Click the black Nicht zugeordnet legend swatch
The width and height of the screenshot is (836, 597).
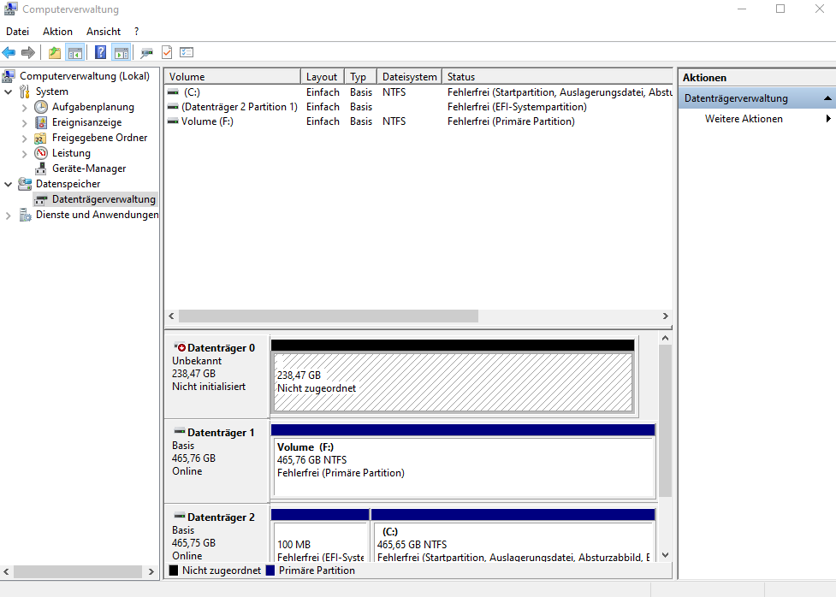click(174, 570)
